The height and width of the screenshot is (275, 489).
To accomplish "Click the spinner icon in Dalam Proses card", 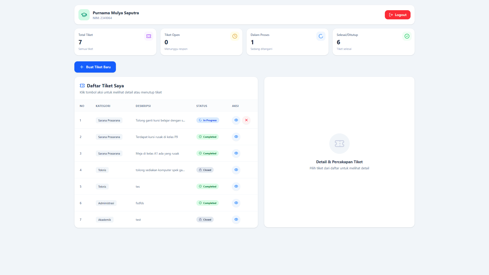I will (x=321, y=36).
